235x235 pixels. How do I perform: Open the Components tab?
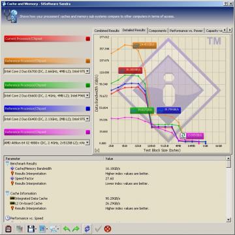(158, 31)
